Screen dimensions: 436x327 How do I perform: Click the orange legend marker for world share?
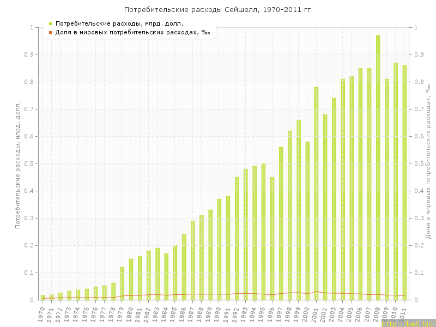pos(50,33)
